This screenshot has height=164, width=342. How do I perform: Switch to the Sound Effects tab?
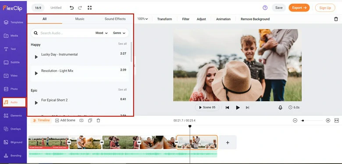115,19
